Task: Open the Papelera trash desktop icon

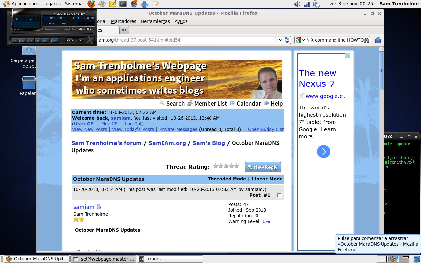Action: tap(29, 83)
